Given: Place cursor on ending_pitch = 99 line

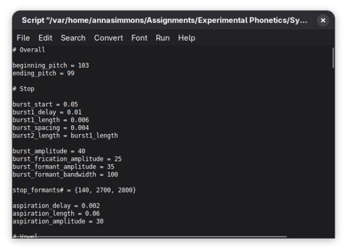Looking at the screenshot, I should (x=43, y=73).
